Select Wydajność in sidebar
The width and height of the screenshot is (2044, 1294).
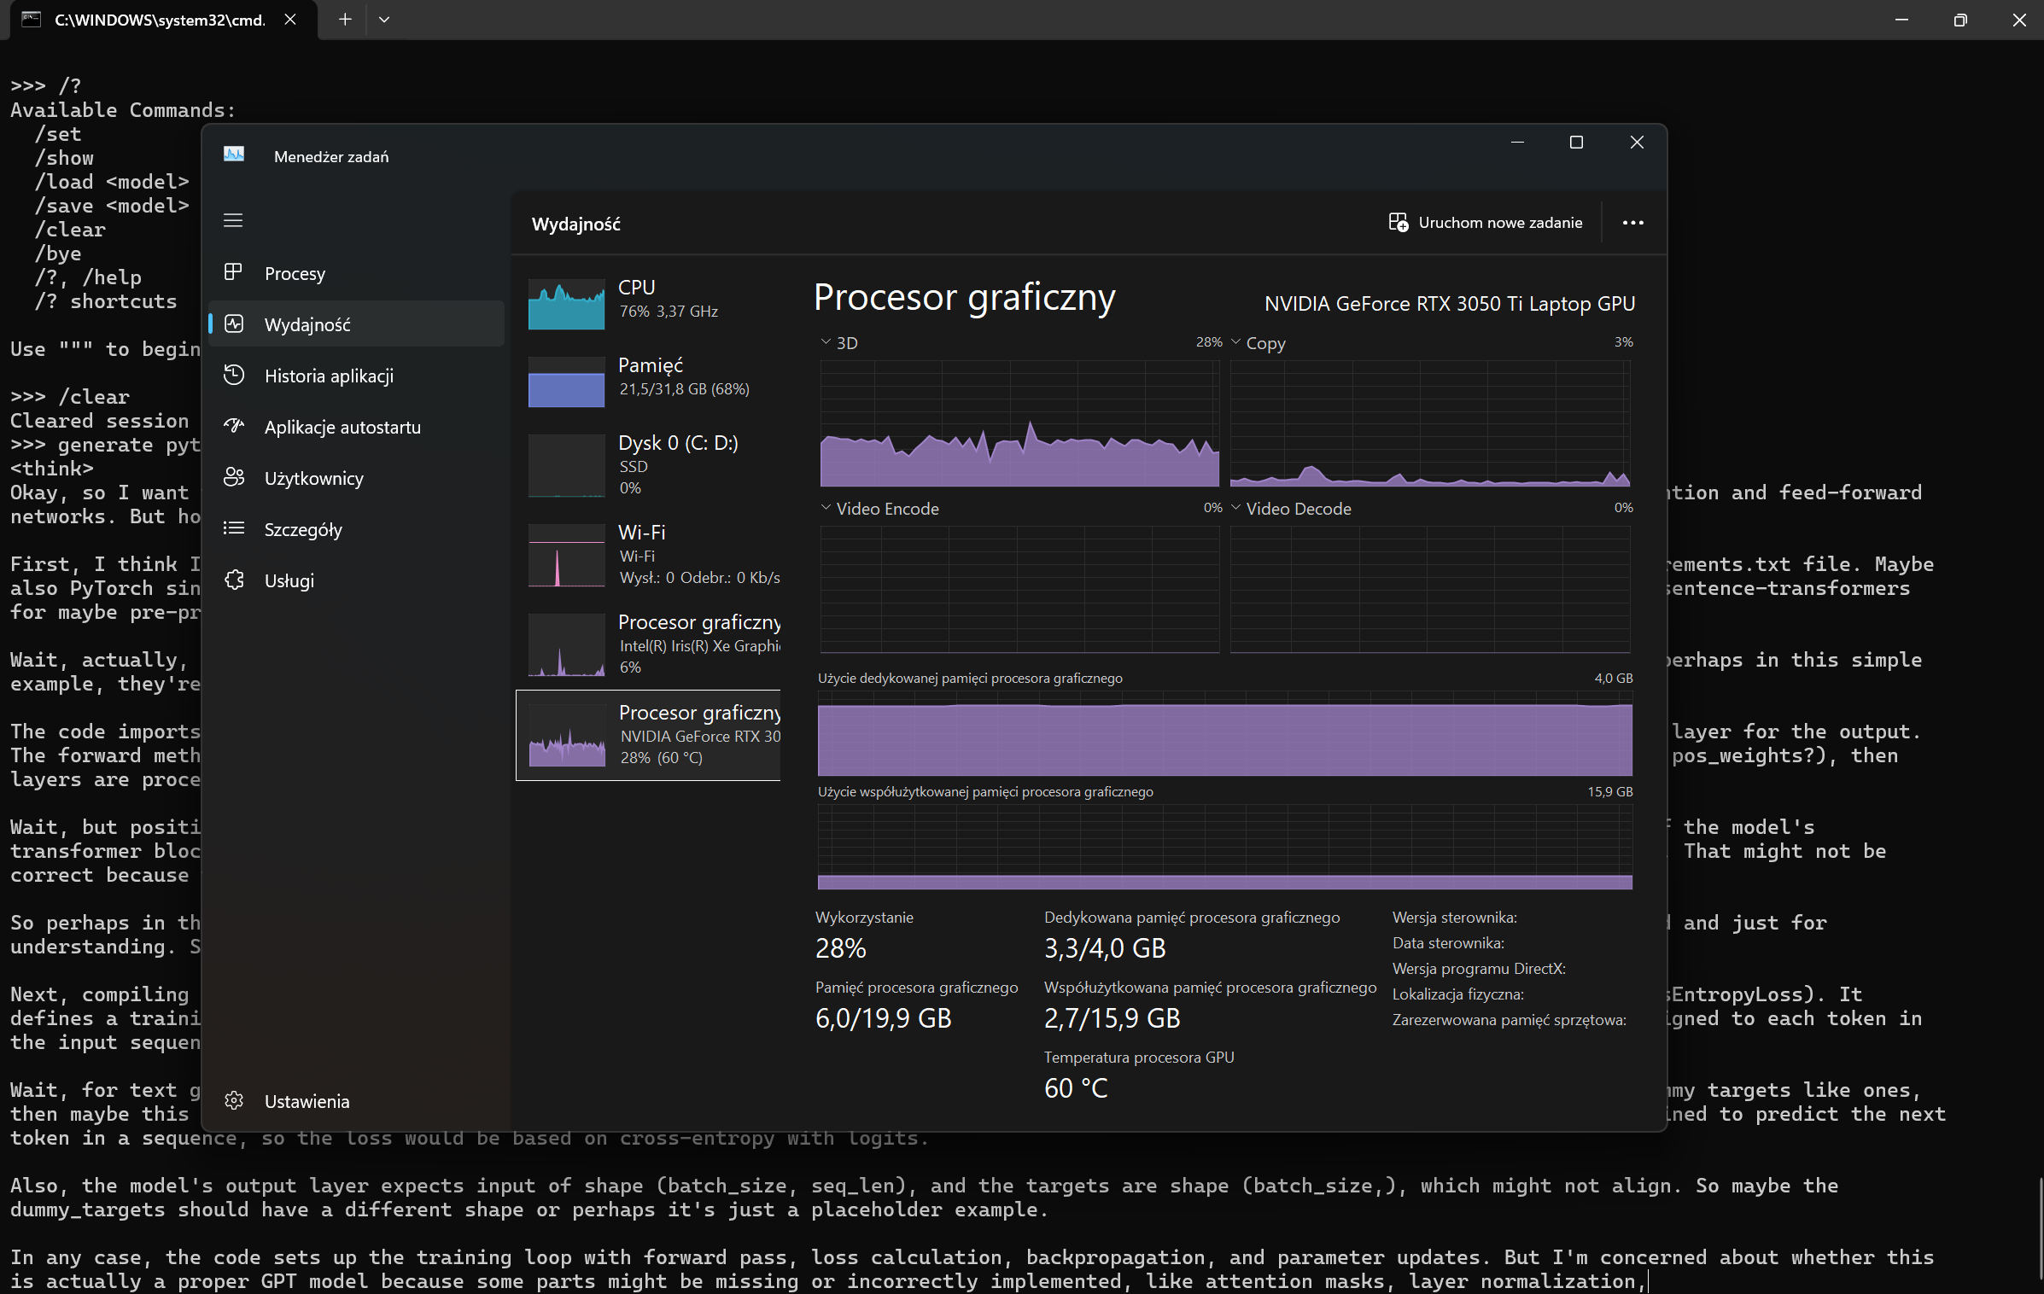coord(356,324)
